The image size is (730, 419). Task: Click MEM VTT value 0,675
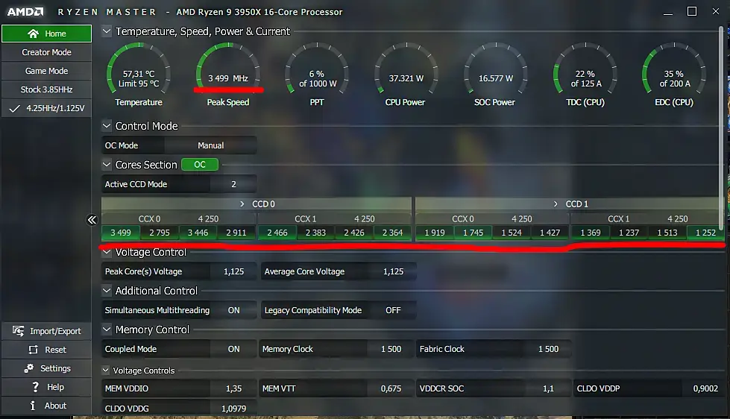pyautogui.click(x=391, y=388)
